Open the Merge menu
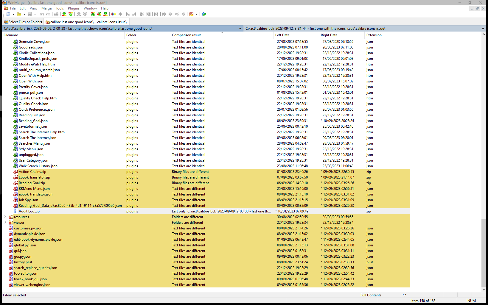This screenshot has width=488, height=305. pos(46,8)
